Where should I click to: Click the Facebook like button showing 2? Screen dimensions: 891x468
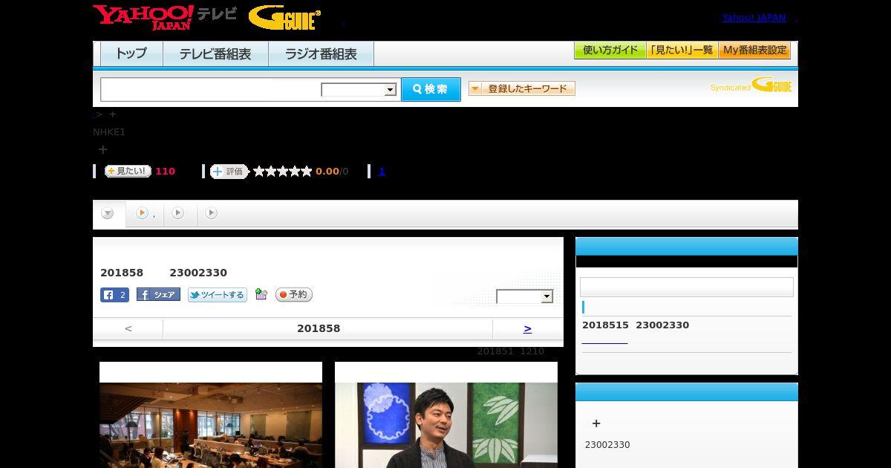coord(115,295)
